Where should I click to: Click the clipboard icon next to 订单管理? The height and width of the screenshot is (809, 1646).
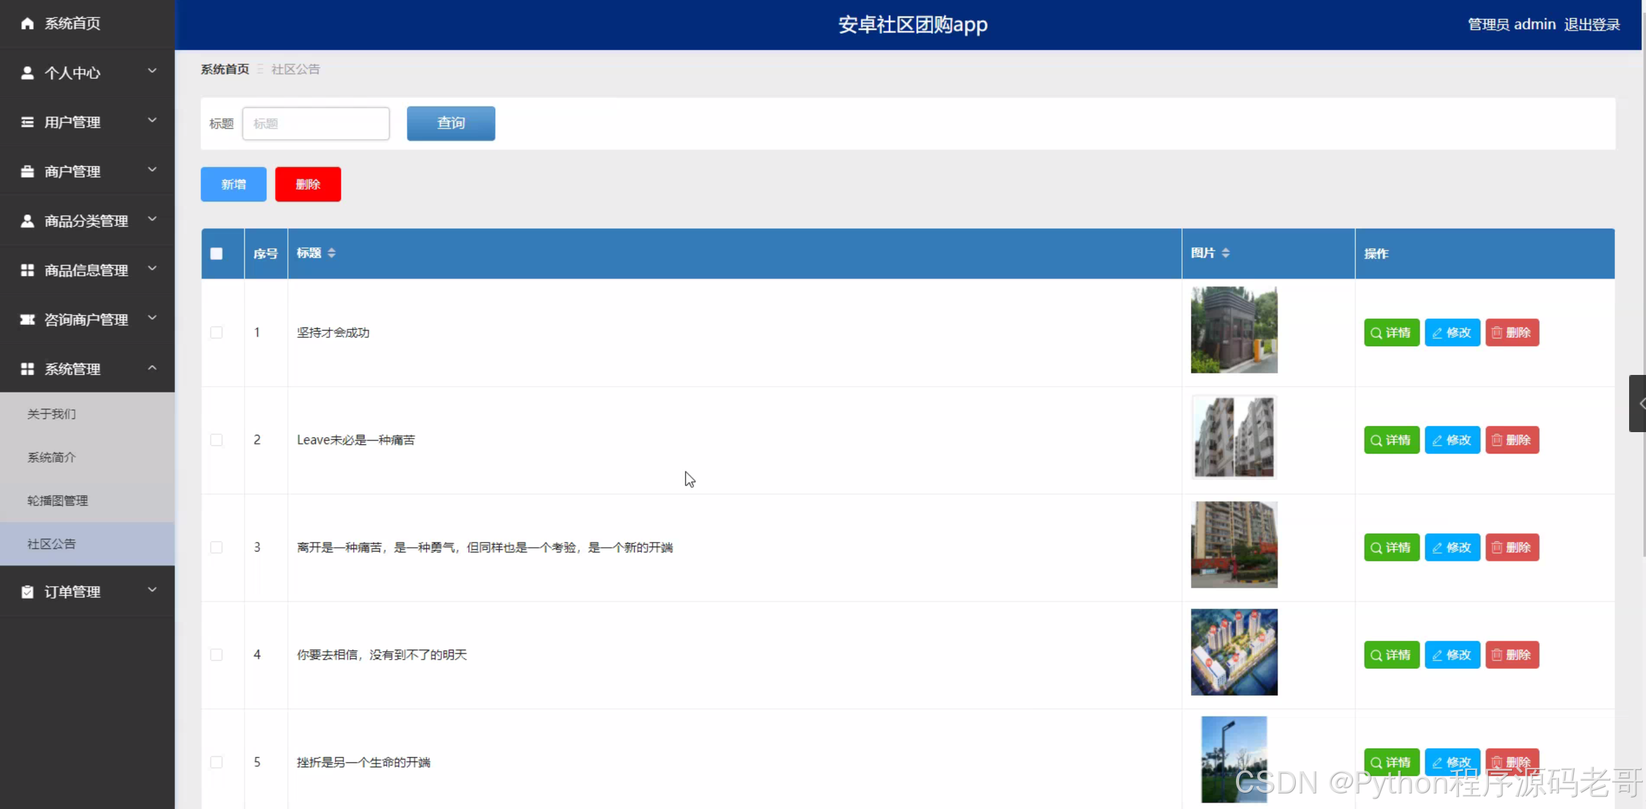[27, 592]
